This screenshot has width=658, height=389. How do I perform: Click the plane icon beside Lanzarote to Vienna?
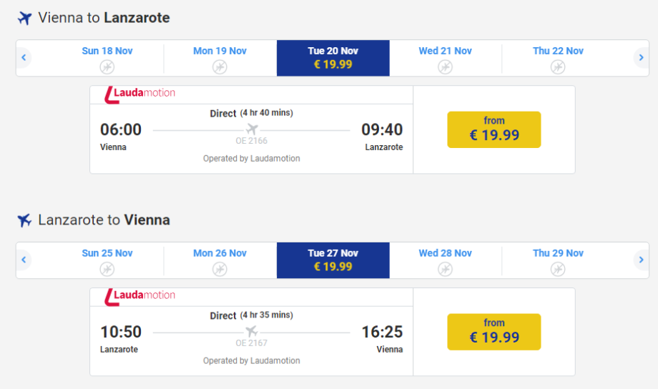25,220
